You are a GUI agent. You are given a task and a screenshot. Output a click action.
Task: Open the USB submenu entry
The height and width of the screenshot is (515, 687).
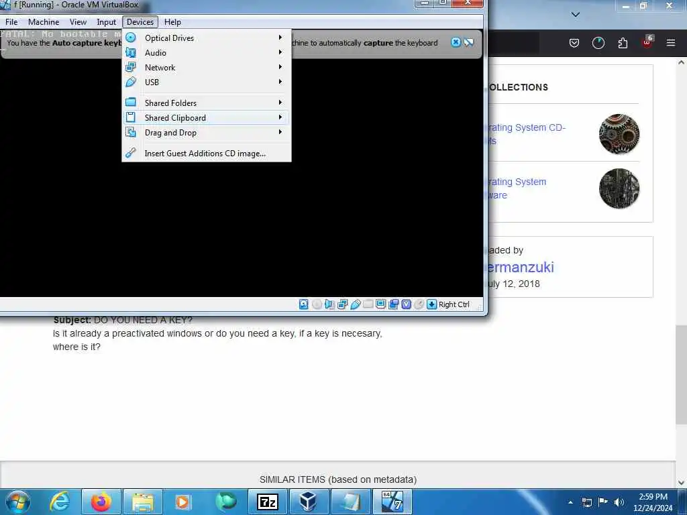pos(207,82)
